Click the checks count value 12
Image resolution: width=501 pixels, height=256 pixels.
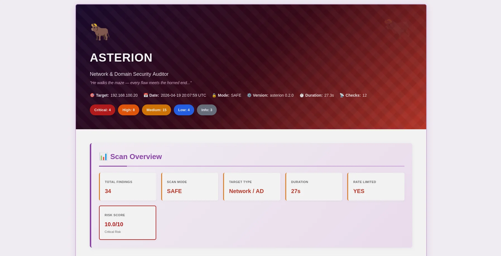(365, 95)
